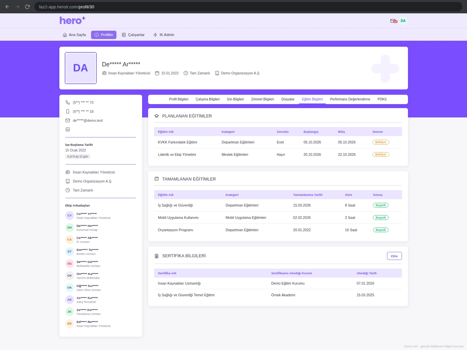Click the 'Örnek Akademi' institution cell
This screenshot has height=350, width=467.
pyautogui.click(x=283, y=295)
